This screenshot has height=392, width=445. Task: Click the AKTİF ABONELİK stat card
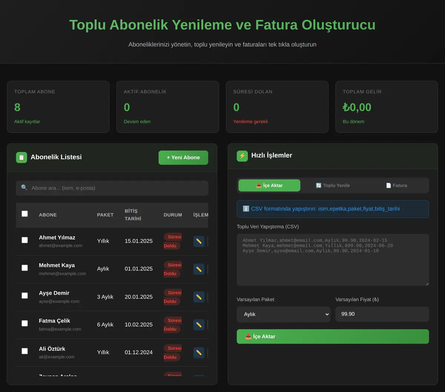coord(168,107)
